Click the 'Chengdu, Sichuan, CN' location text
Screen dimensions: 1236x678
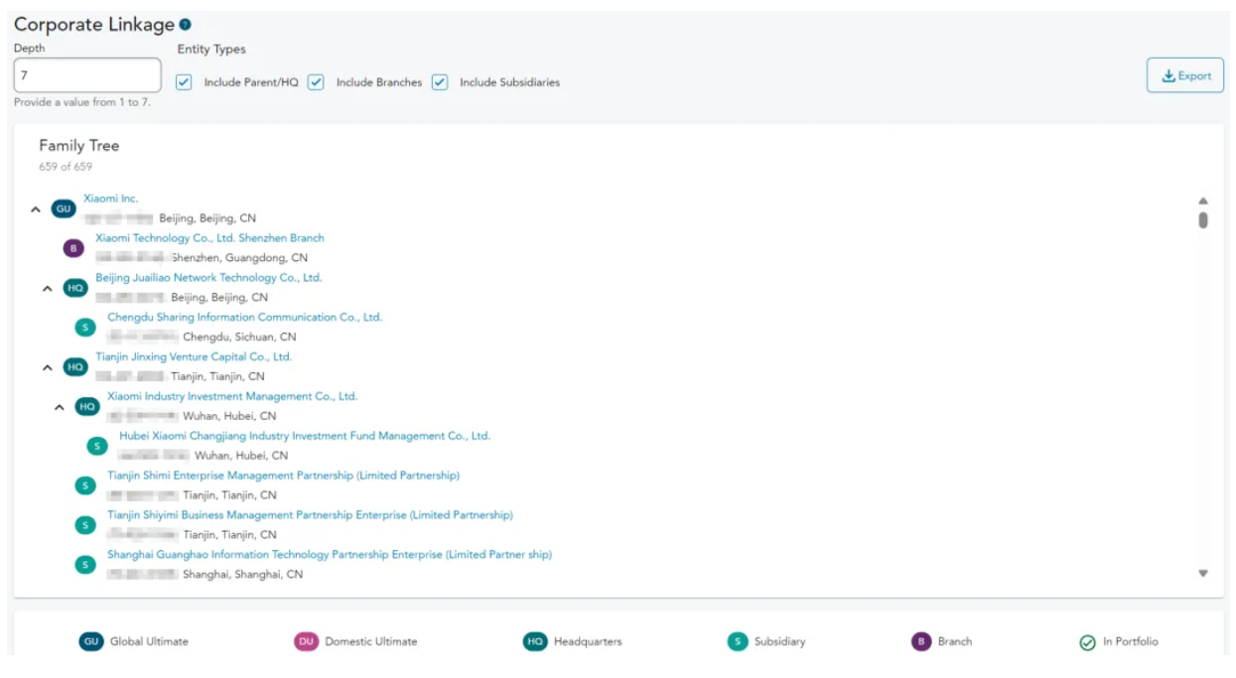point(239,337)
